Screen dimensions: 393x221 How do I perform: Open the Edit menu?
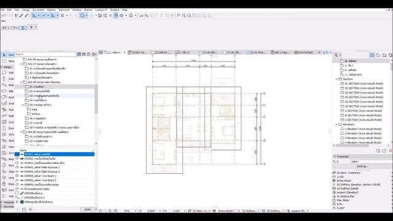(x=9, y=10)
